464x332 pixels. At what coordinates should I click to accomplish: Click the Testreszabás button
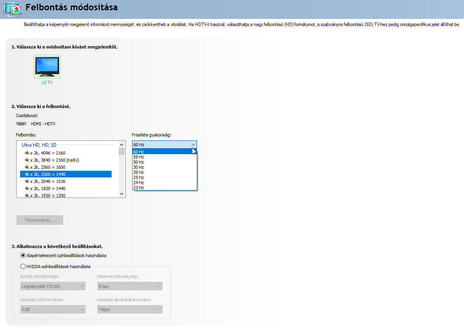pyautogui.click(x=40, y=220)
